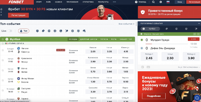Star the Кремонезе – Монца match
Viewport: 201px width, 102px height.
tap(3, 60)
